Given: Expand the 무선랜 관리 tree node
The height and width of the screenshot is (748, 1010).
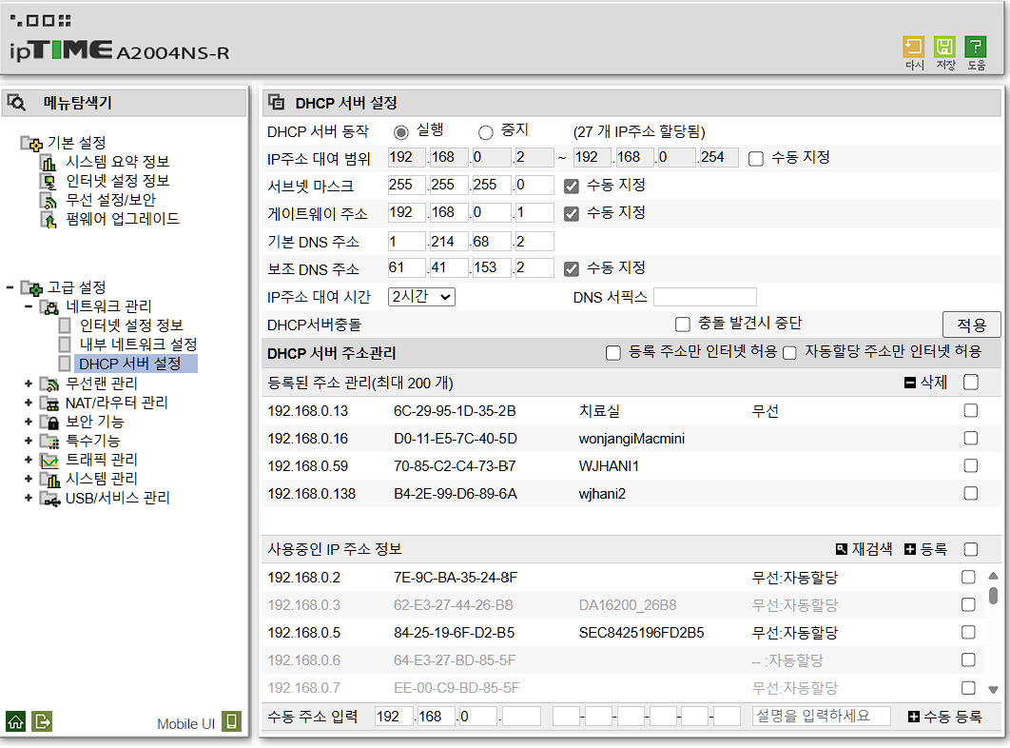Looking at the screenshot, I should [29, 384].
